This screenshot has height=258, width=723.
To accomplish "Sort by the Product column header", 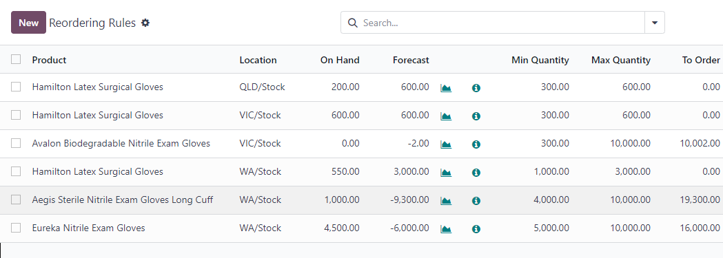I will [x=50, y=60].
